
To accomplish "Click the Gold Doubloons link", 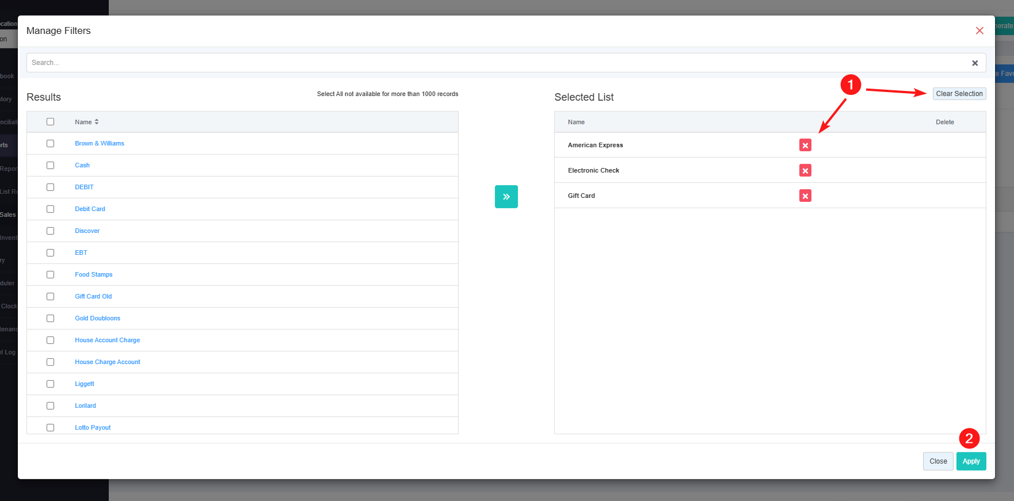I will pyautogui.click(x=97, y=319).
